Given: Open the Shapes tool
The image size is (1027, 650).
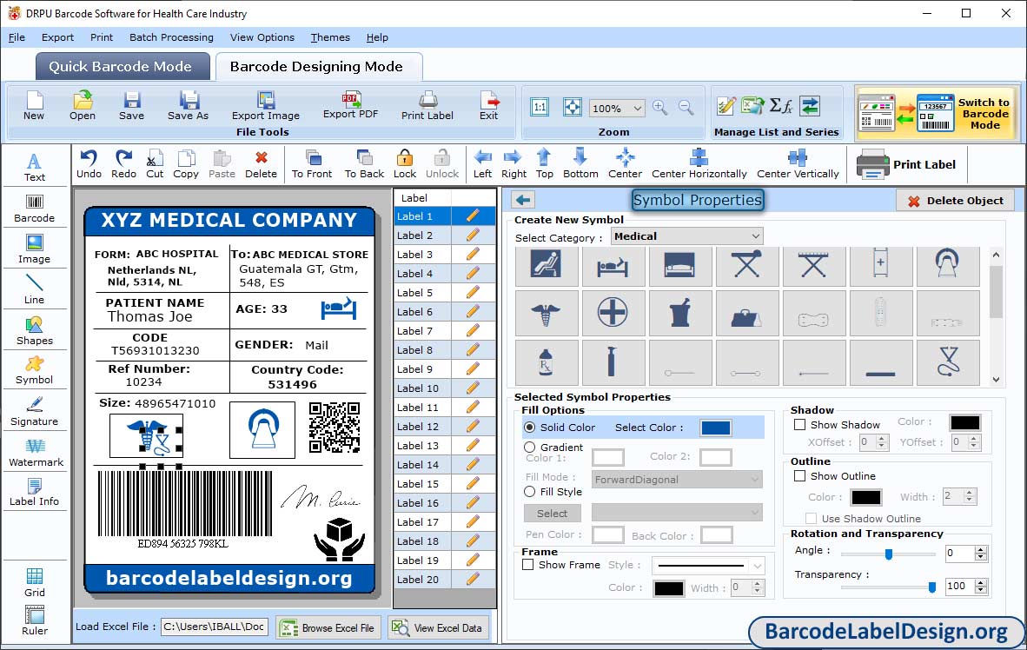Looking at the screenshot, I should pyautogui.click(x=35, y=331).
